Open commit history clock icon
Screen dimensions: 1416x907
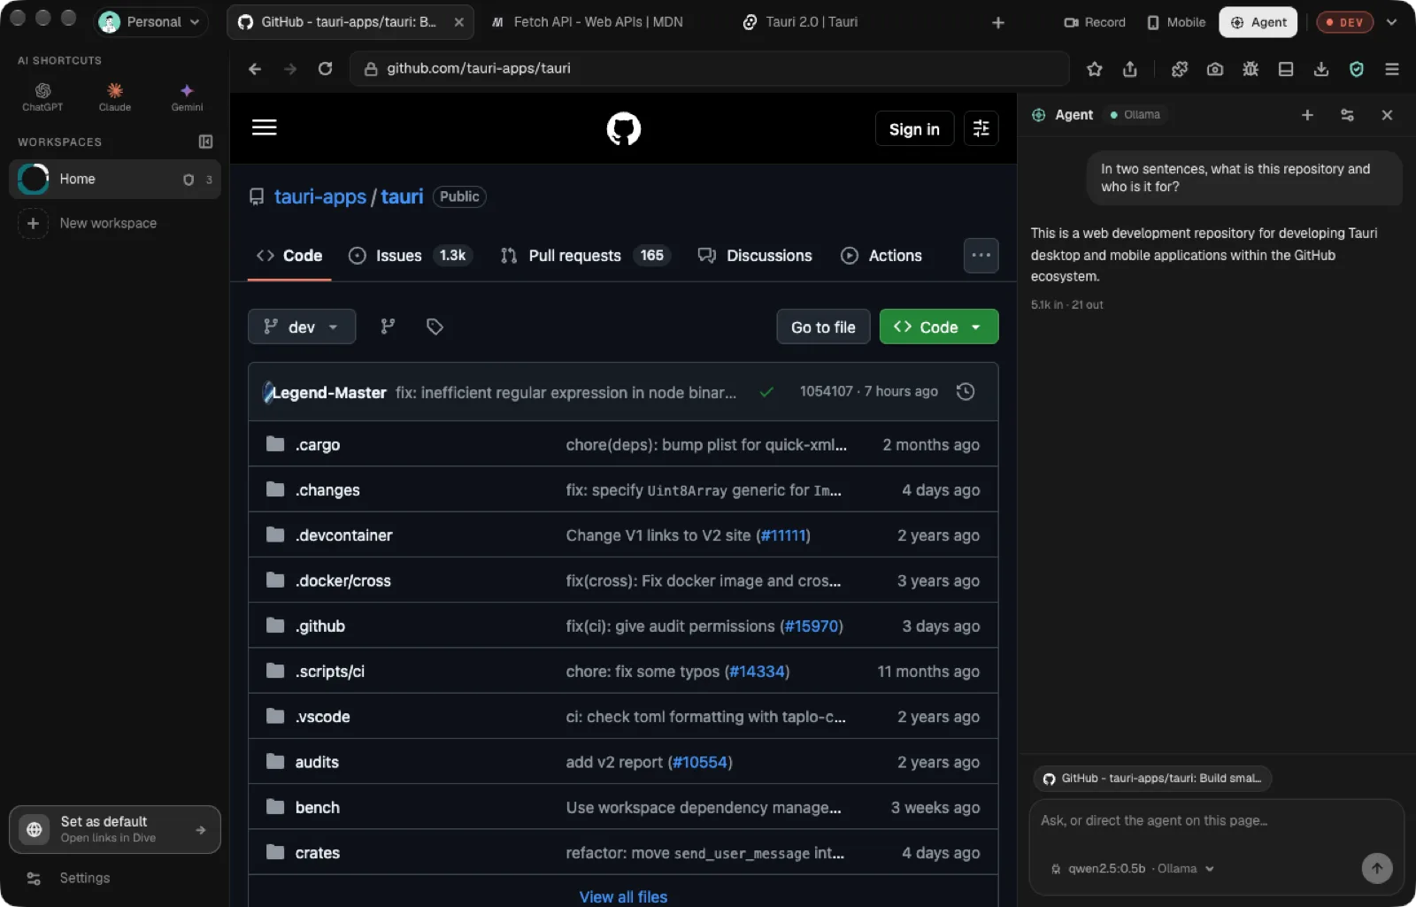(x=966, y=391)
